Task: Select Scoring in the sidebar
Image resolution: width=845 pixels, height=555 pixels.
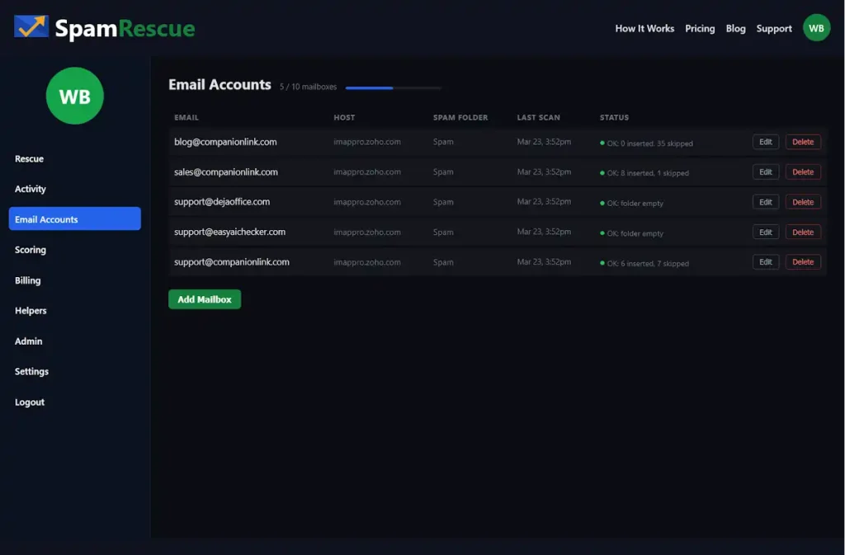Action: pyautogui.click(x=31, y=250)
